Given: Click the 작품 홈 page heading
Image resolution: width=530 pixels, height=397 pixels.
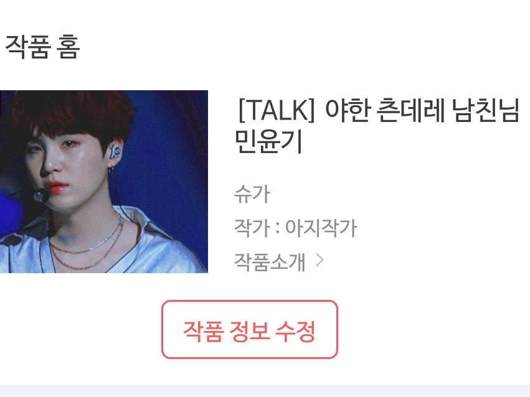Looking at the screenshot, I should coord(42,47).
